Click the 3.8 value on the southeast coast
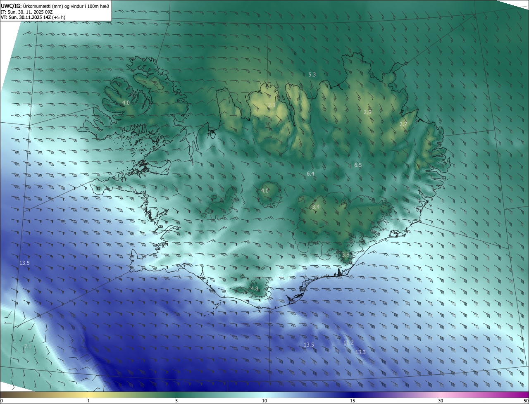The height and width of the screenshot is (404, 529). [x=346, y=255]
